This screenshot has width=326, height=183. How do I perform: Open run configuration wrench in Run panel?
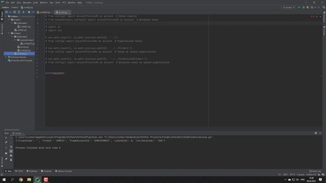pos(6,142)
